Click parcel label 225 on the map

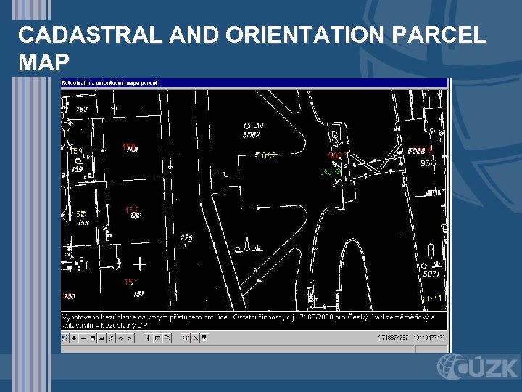point(186,237)
